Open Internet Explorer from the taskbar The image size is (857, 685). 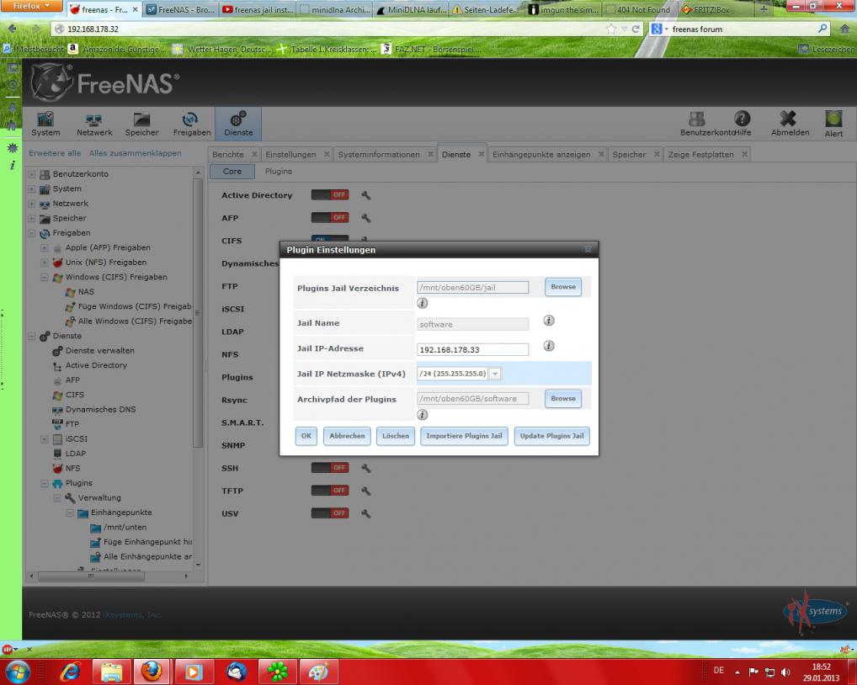coord(70,672)
